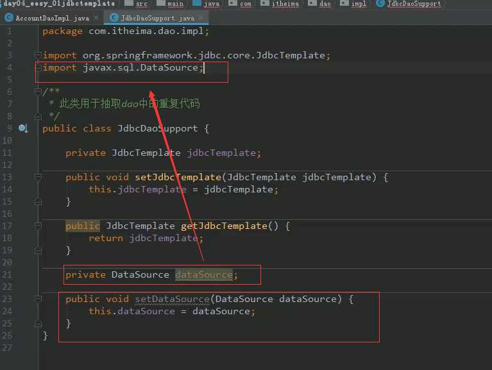Click the getJdbcTemplate method name
The image size is (492, 370).
pos(224,226)
